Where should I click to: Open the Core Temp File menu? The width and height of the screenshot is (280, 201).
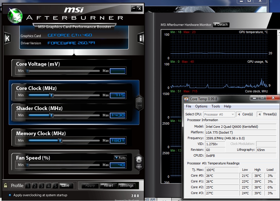click(189, 106)
